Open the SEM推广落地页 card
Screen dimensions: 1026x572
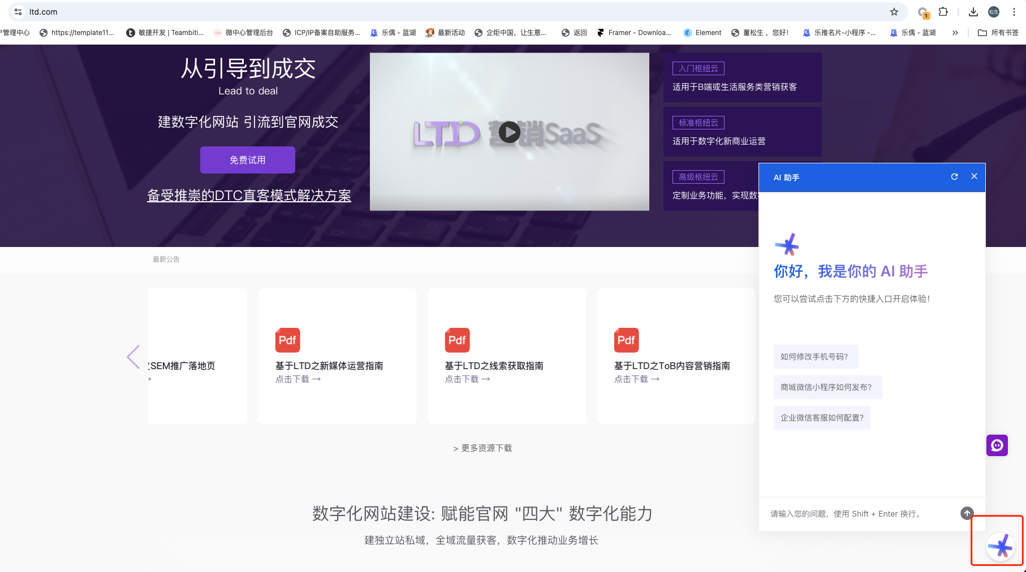[198, 356]
